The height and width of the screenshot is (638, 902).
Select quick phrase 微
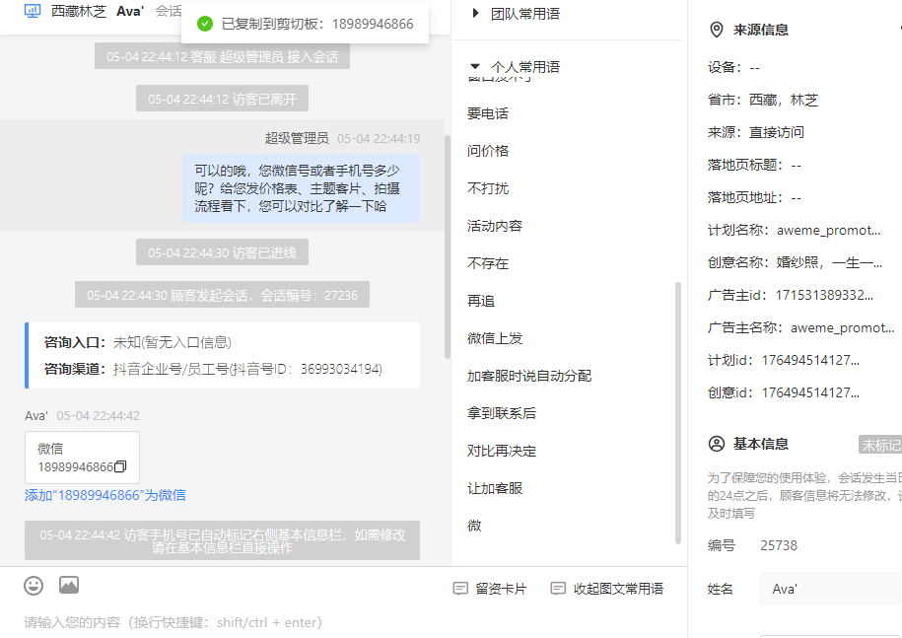[x=474, y=526]
